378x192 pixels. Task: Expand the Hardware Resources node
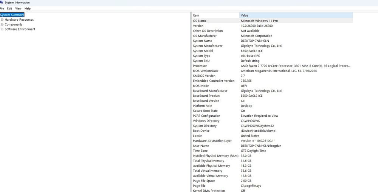[2, 20]
